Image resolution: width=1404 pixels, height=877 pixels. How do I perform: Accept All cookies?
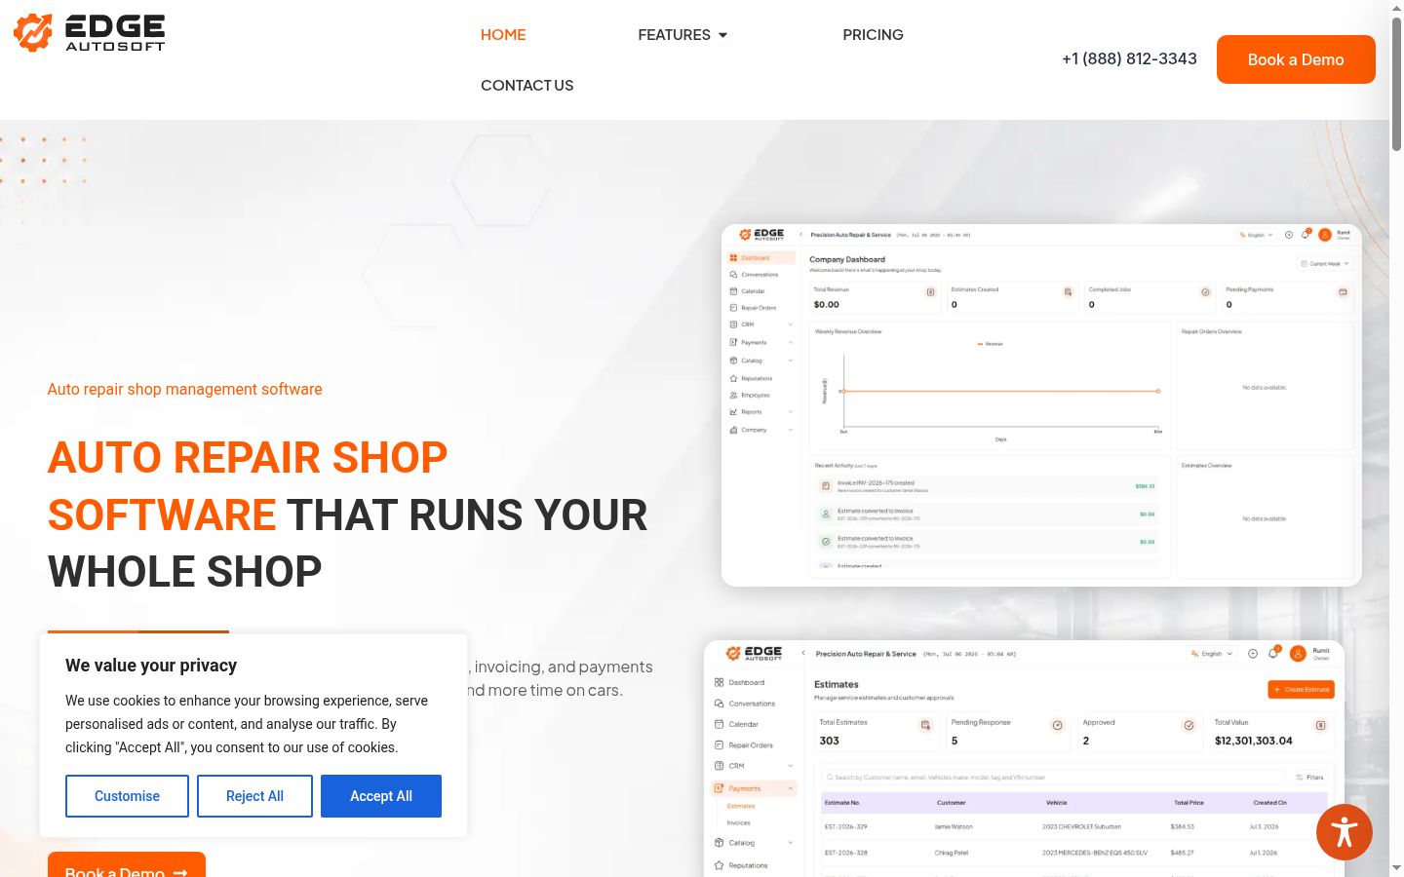point(381,796)
